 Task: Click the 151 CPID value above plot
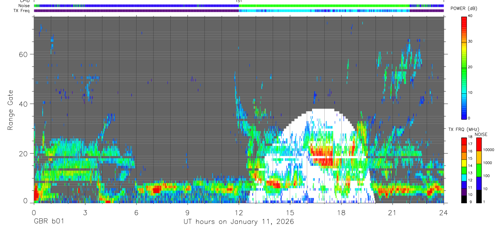click(x=239, y=2)
